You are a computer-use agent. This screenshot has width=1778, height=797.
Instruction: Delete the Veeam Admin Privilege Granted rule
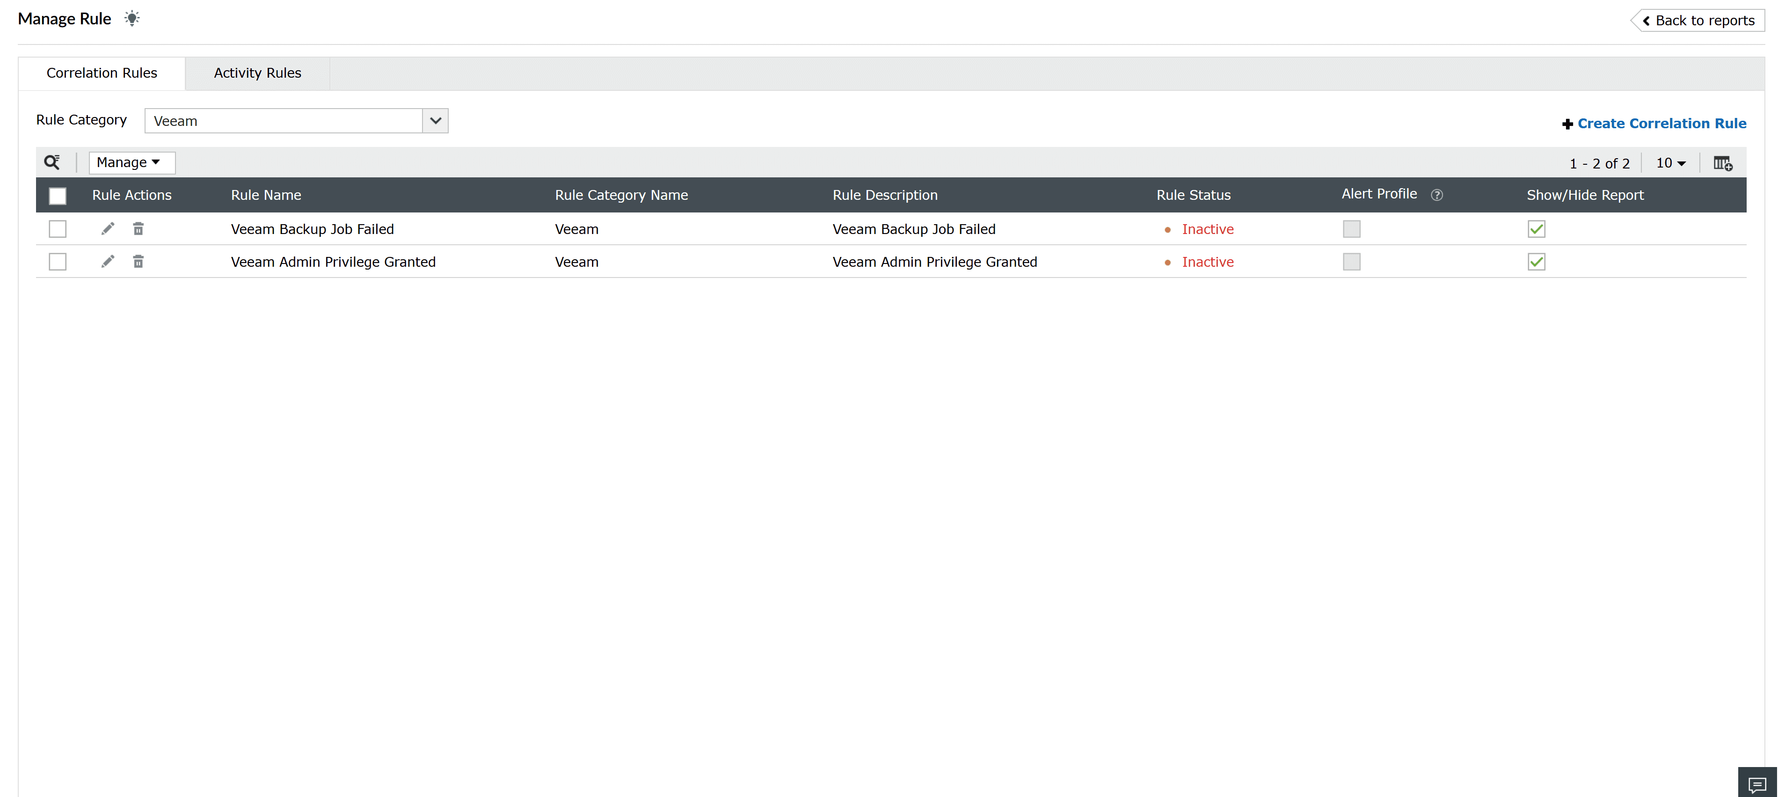click(x=138, y=261)
